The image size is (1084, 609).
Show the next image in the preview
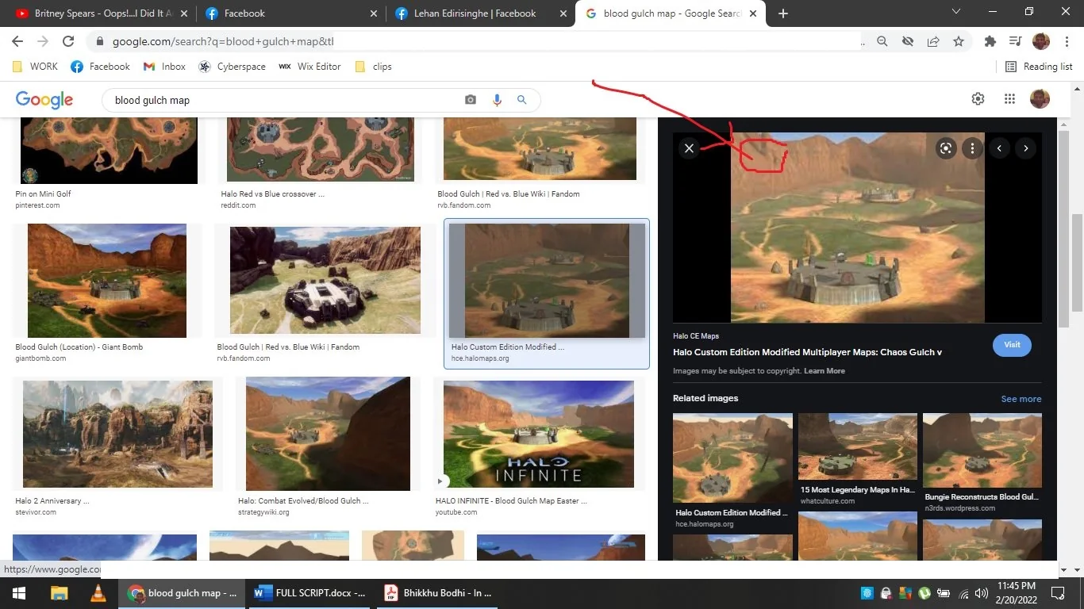(x=1026, y=148)
